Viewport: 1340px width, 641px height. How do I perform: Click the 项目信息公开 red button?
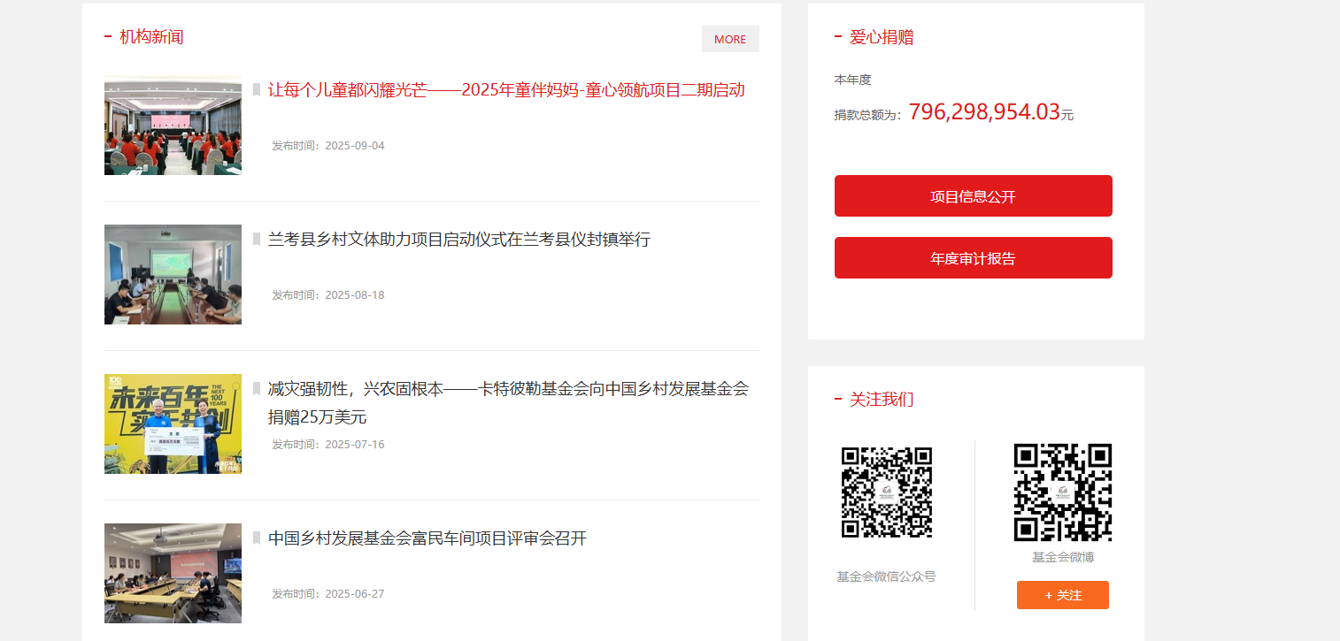coord(973,196)
